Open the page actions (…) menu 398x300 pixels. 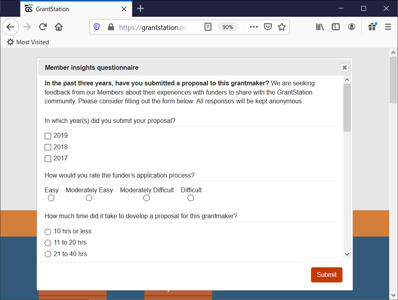point(253,27)
